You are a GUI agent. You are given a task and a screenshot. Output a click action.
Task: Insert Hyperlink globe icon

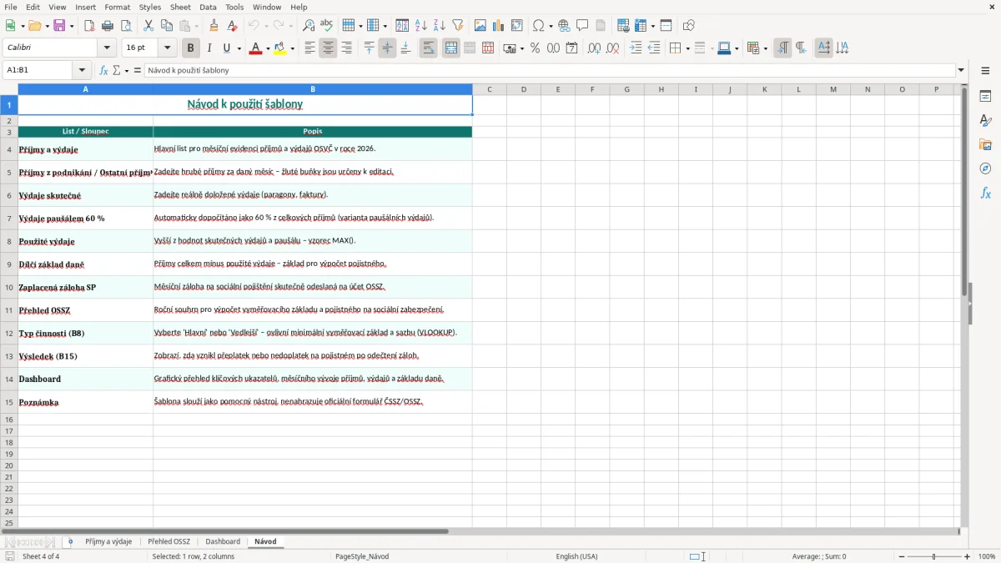(564, 26)
